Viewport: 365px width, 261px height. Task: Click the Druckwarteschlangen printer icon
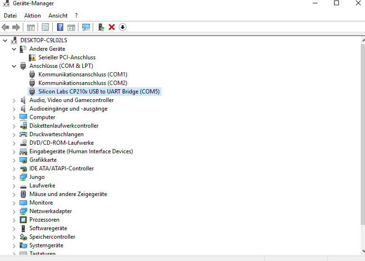pyautogui.click(x=23, y=134)
